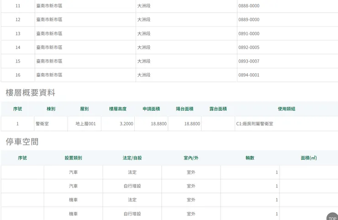Click 臺南市新市區 in row 16
338x220 pixels.
pyautogui.click(x=49, y=75)
